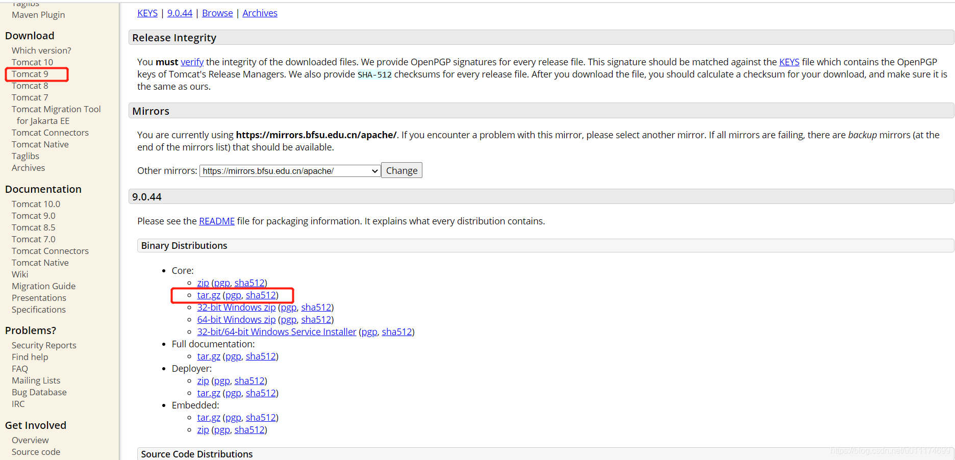Open sha512 for Windows Service Installer
Viewport: 955px width, 460px height.
pyautogui.click(x=397, y=331)
